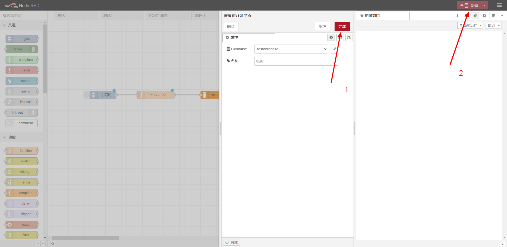This screenshot has width=507, height=247.
Task: Edit the database config with pencil icon
Action: click(335, 49)
